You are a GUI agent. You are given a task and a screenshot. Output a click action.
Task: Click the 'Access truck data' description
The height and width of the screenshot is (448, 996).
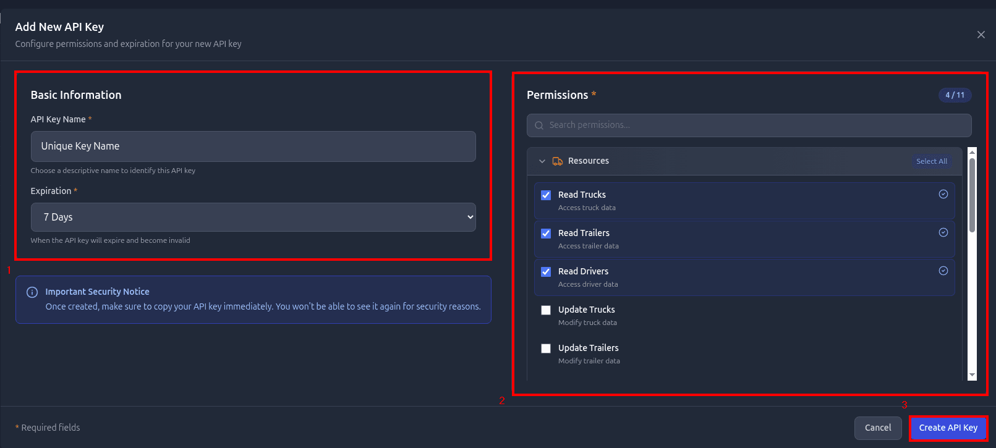tap(587, 208)
